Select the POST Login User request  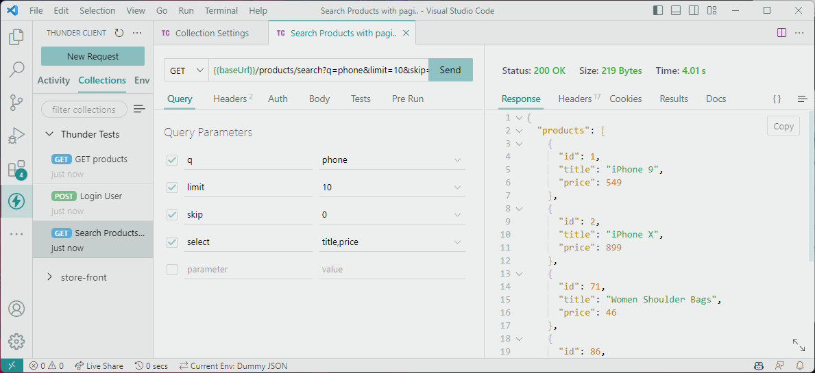tap(93, 202)
